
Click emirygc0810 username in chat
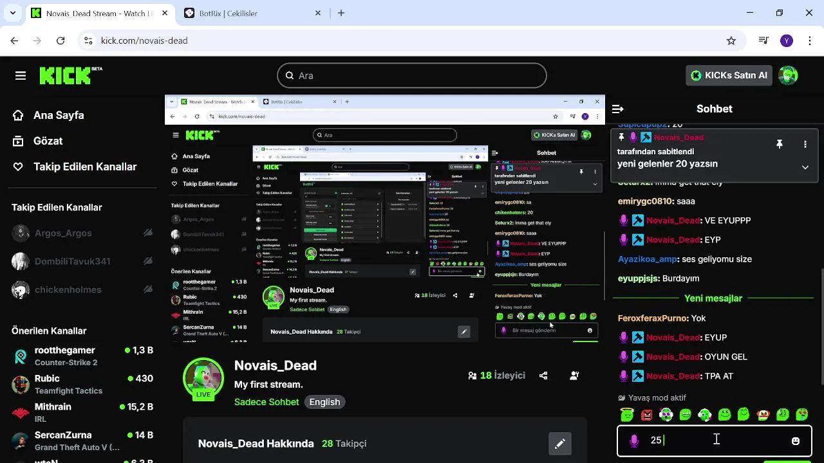click(646, 201)
